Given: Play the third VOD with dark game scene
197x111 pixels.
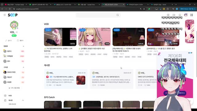Looking at the screenshot, I should click(x=129, y=37).
